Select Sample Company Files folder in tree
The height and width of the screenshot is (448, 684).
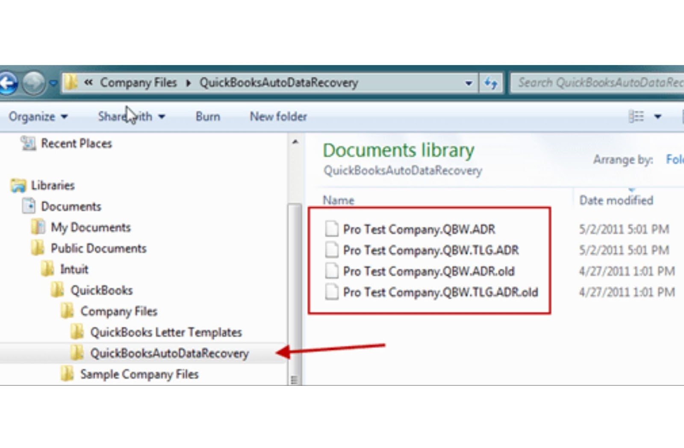click(x=139, y=374)
